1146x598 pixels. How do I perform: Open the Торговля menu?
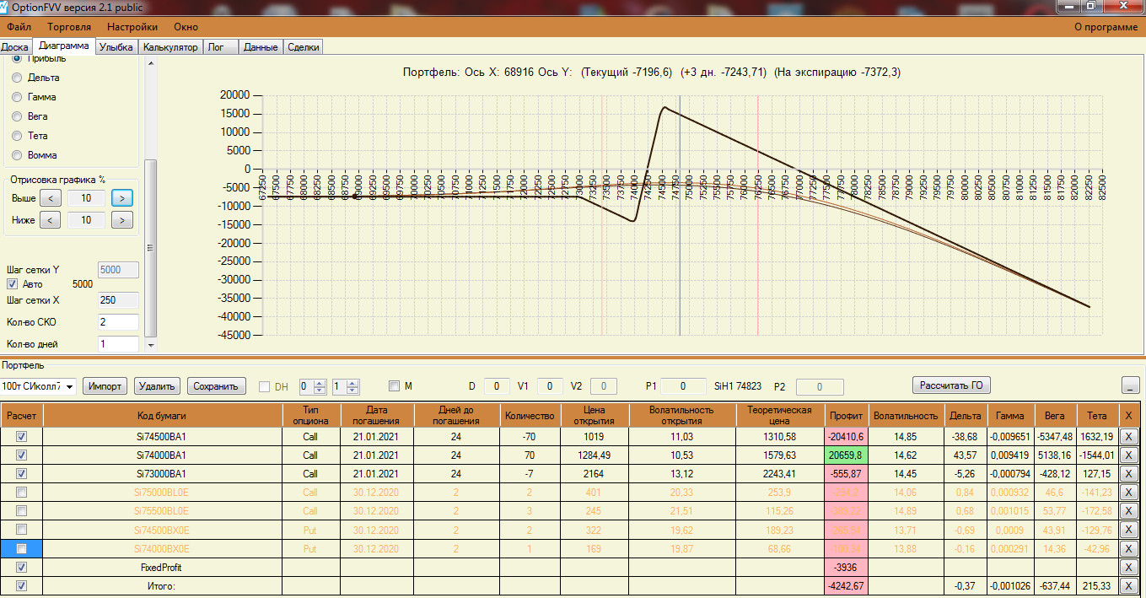[x=70, y=27]
